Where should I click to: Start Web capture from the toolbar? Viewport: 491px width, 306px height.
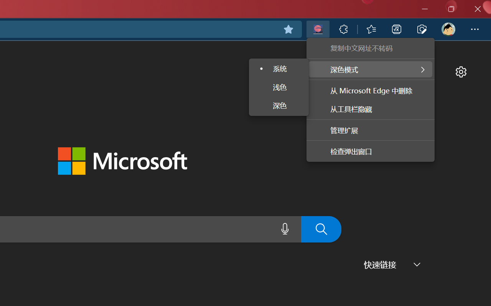tap(422, 29)
